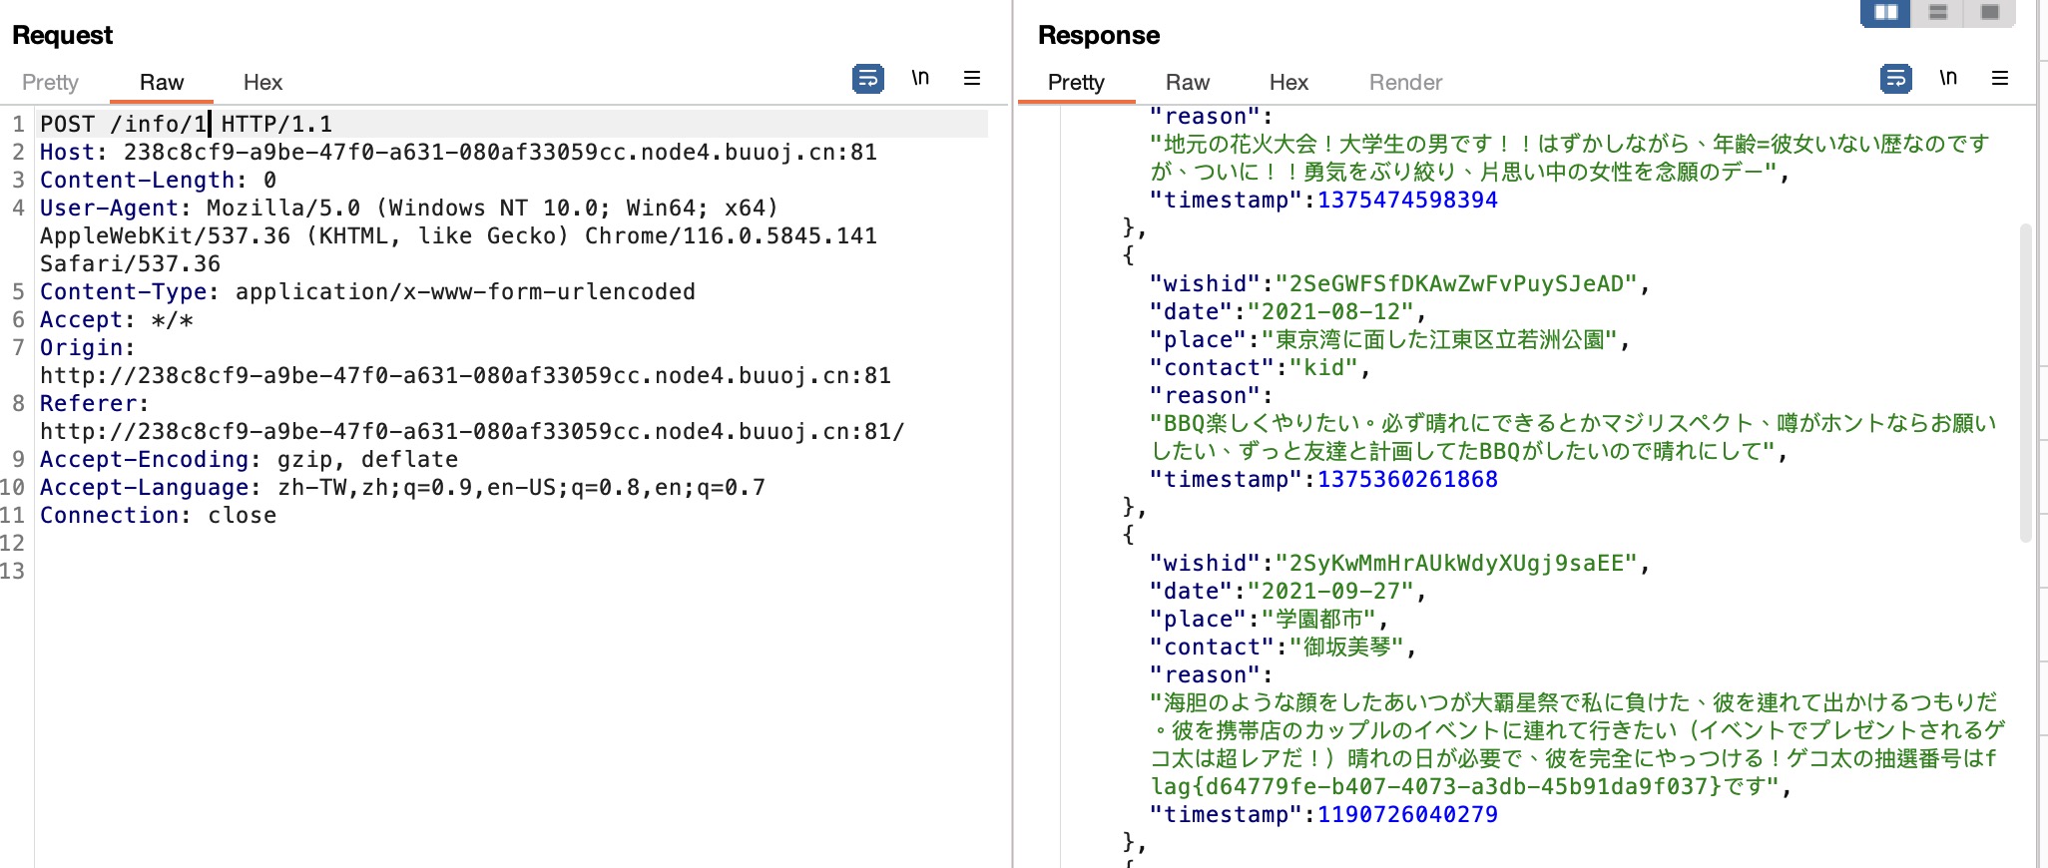
Task: Select the Raw tab in Request
Action: [162, 82]
